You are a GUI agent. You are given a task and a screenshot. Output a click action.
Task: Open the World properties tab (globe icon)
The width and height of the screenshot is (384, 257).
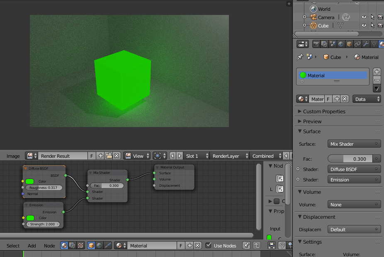click(x=340, y=44)
